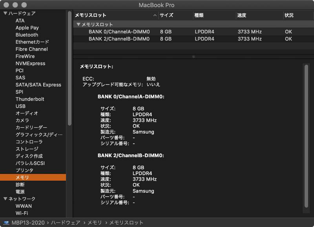Open the ストレージ hardware section
This screenshot has width=314, height=227.
(x=27, y=148)
